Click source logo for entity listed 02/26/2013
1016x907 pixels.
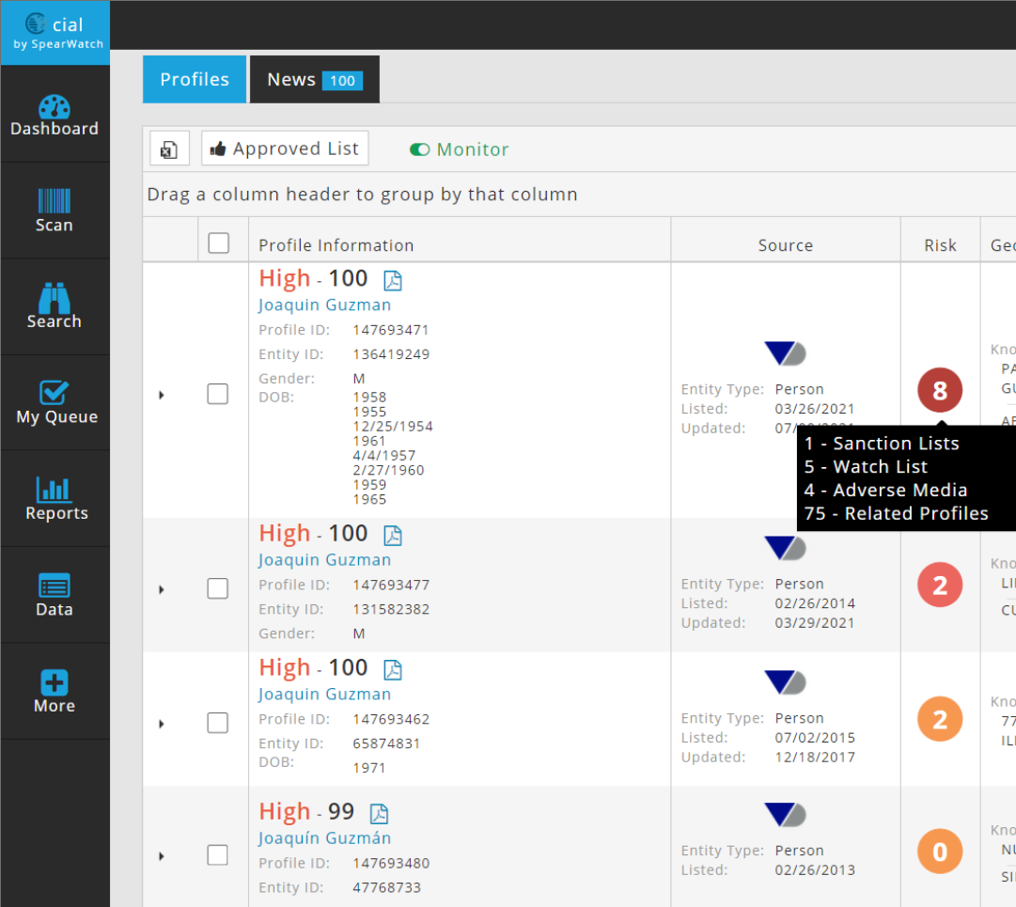(786, 814)
